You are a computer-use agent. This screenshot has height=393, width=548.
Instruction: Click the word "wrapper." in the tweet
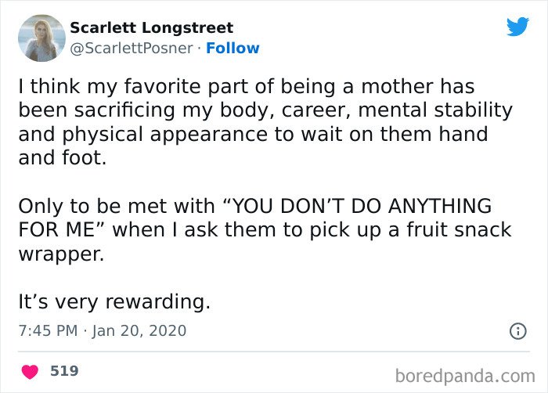(x=60, y=254)
